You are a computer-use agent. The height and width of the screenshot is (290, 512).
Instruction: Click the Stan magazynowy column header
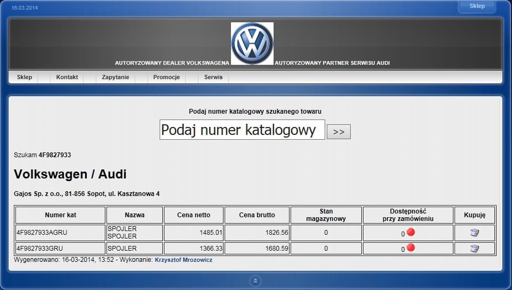[326, 215]
